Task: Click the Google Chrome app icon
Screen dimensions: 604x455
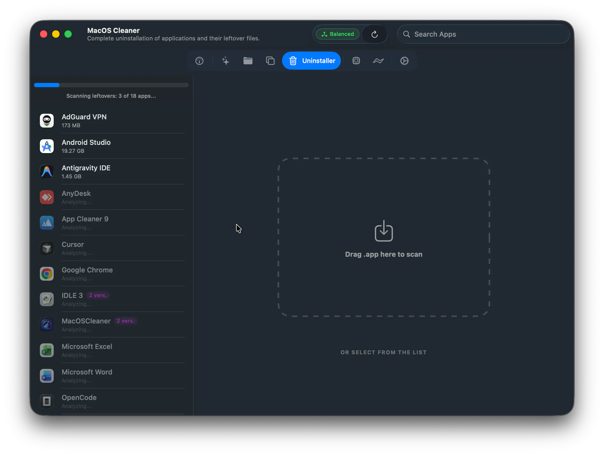Action: coord(47,274)
